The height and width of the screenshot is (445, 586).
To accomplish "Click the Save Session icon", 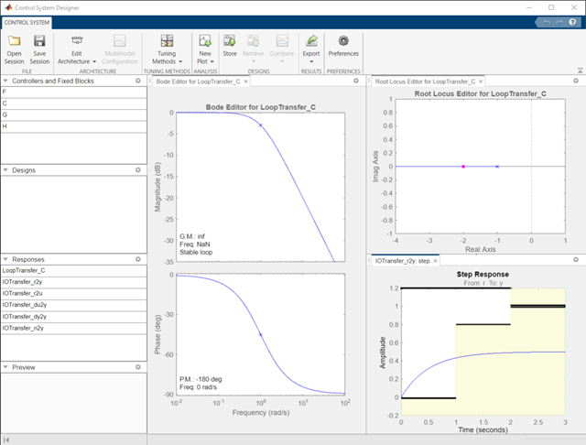I will 39,41.
